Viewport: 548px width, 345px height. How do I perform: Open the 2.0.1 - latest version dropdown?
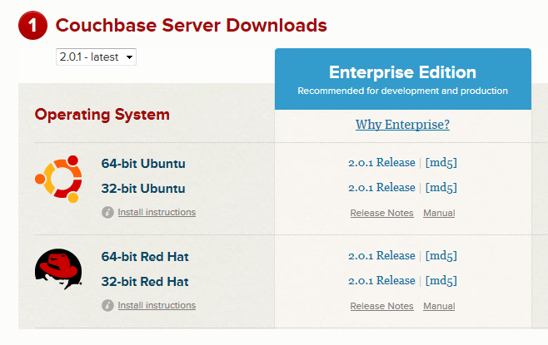96,57
